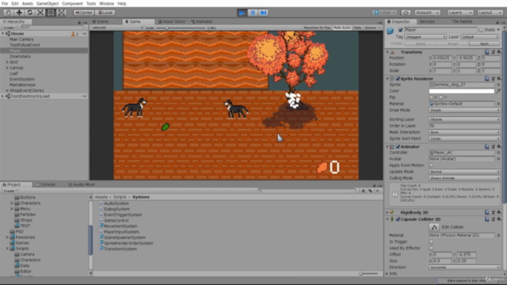Expand ShopEvent(Clone) in hierarchy
Screen dimensions: 507x285
7,90
